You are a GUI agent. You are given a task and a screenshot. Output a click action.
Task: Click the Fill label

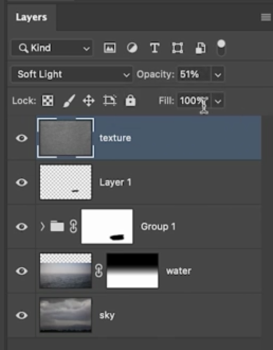point(166,101)
